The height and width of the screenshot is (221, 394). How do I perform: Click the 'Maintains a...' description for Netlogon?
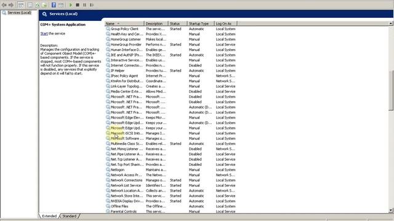156,169
